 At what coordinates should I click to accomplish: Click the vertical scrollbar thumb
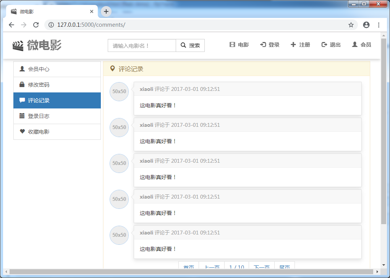(x=384, y=131)
